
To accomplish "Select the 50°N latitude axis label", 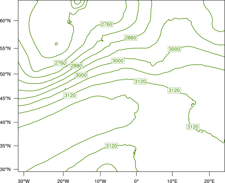I will click(5, 74).
